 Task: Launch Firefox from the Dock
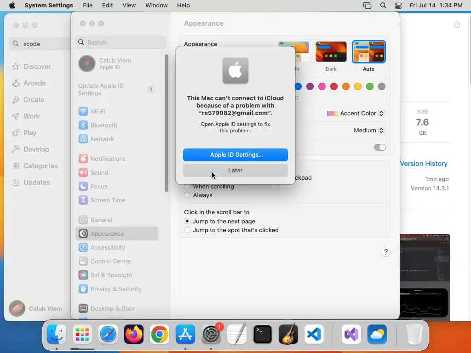point(134,335)
